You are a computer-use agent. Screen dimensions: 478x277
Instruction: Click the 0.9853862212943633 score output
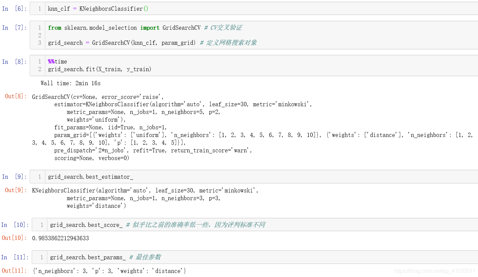point(60,238)
